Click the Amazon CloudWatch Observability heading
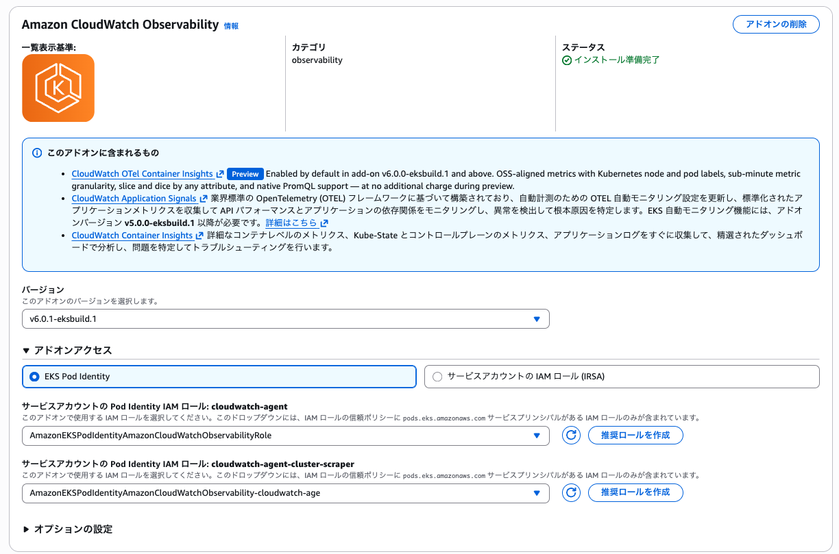Image resolution: width=839 pixels, height=554 pixels. (x=120, y=25)
